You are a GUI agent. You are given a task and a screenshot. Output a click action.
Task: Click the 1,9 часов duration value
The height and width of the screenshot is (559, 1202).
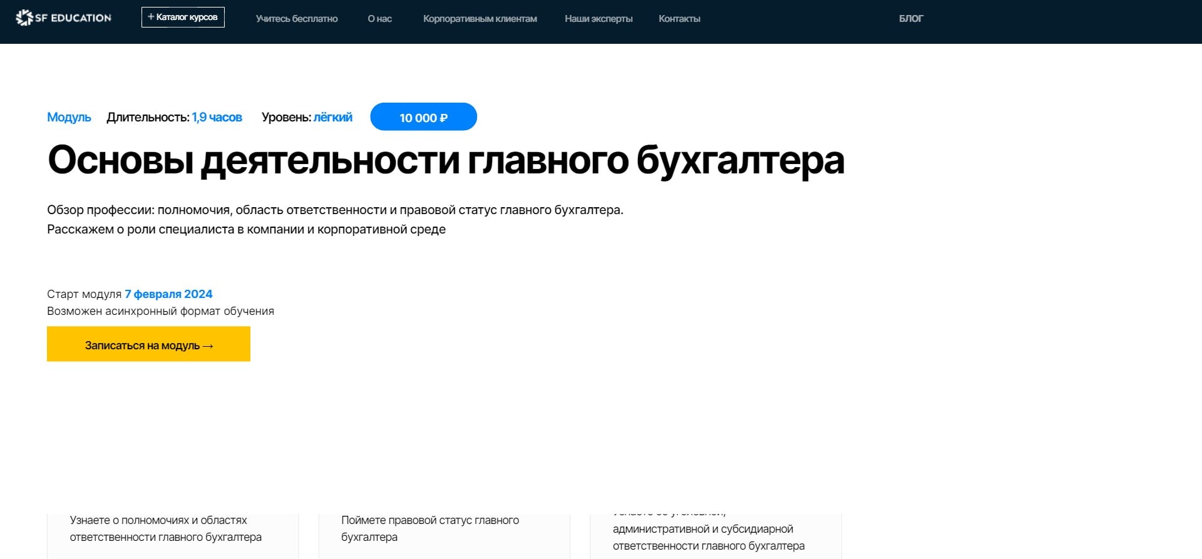[217, 117]
